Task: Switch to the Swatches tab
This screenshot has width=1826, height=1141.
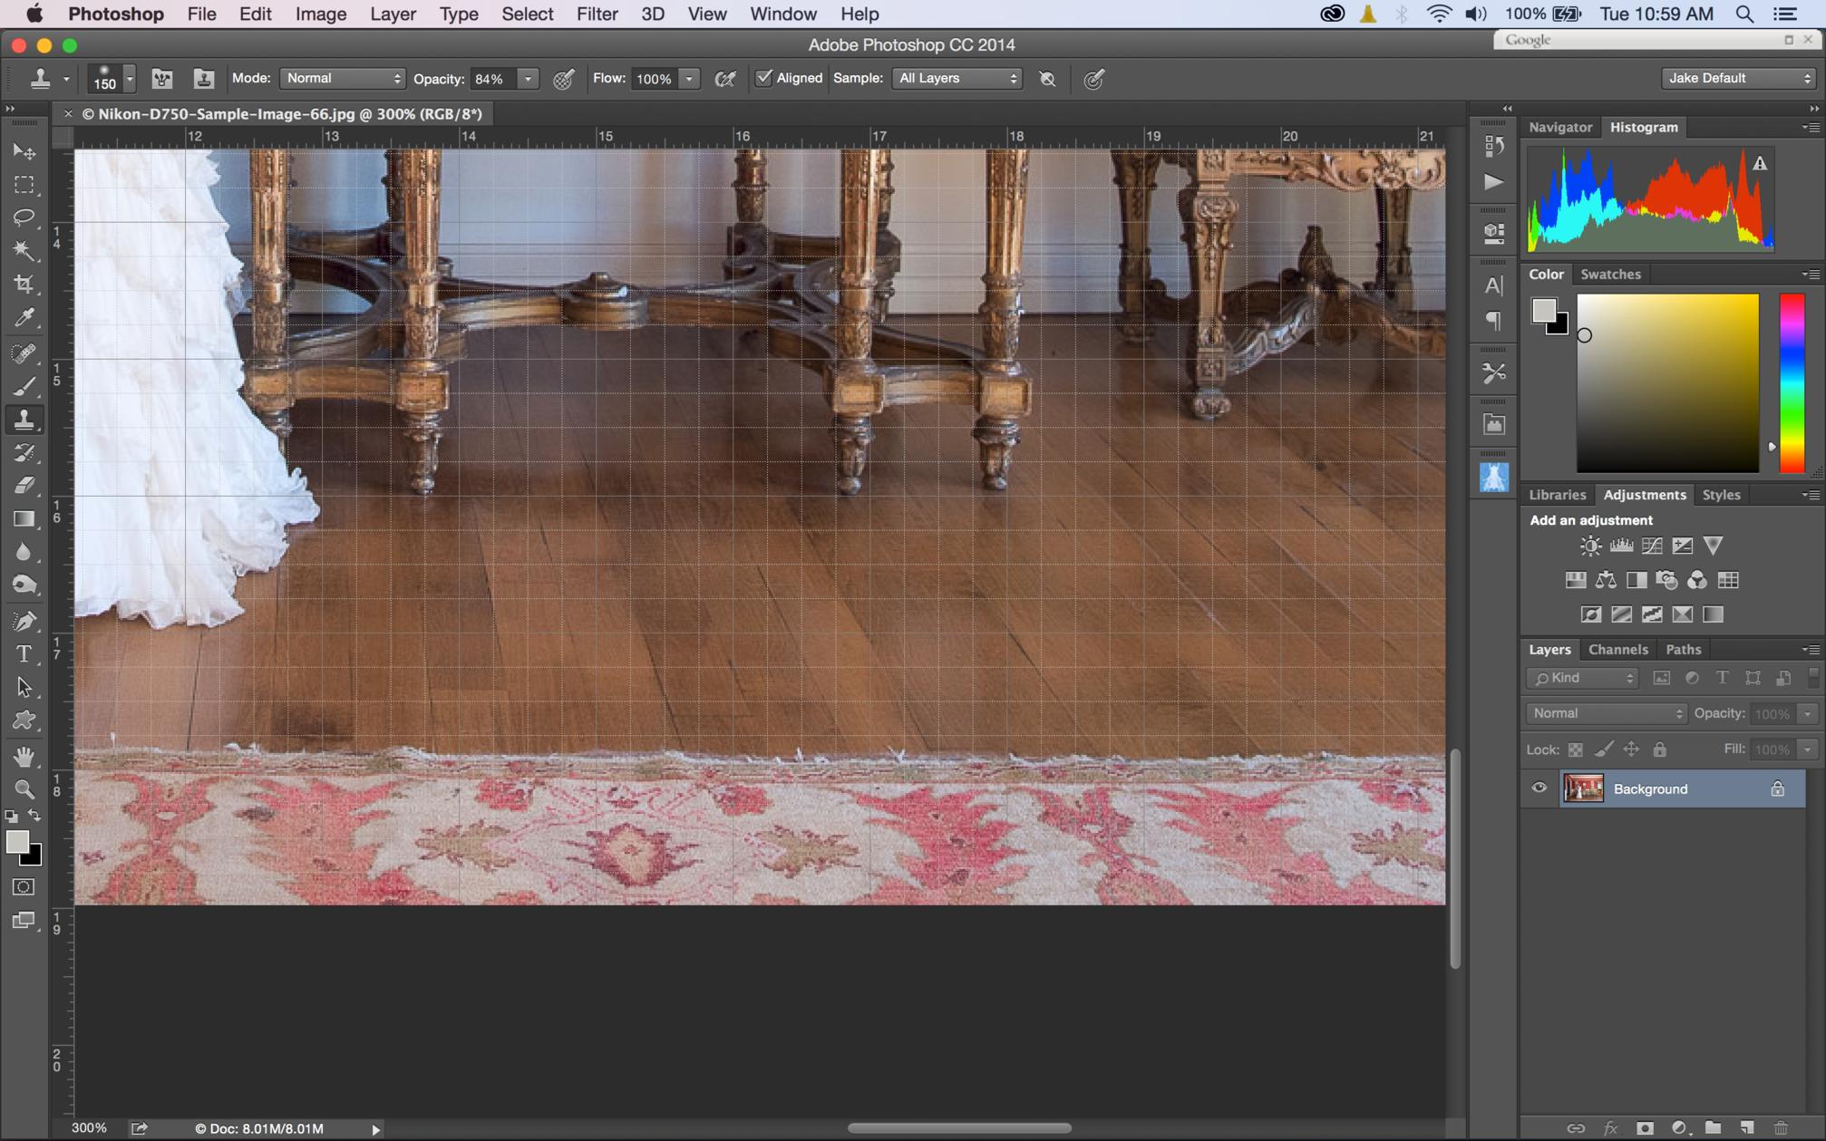Action: 1610,274
